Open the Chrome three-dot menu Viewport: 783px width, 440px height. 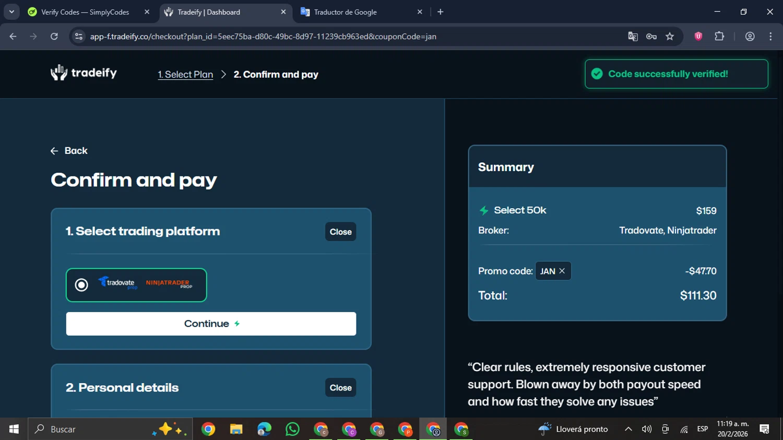pos(771,37)
